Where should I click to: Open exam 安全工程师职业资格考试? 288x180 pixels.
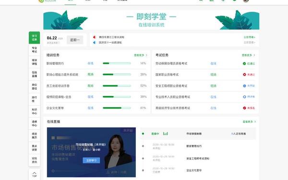[171, 86]
